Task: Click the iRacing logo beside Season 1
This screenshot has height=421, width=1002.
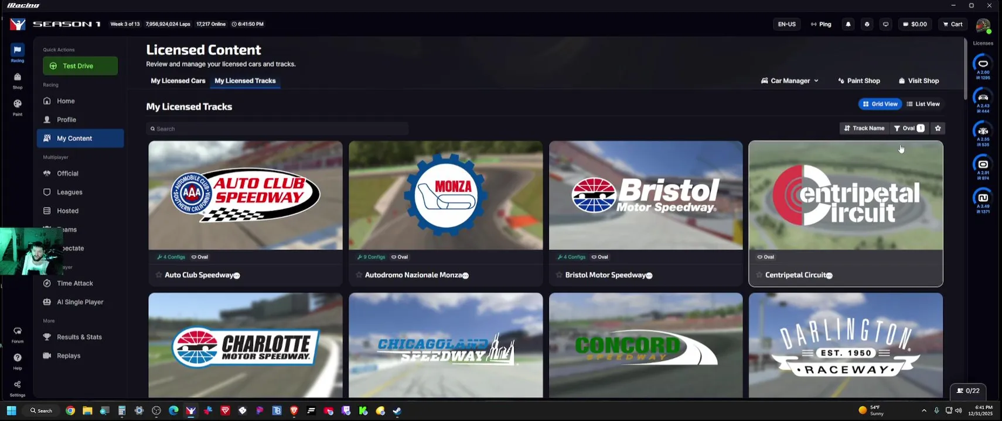Action: pyautogui.click(x=18, y=24)
